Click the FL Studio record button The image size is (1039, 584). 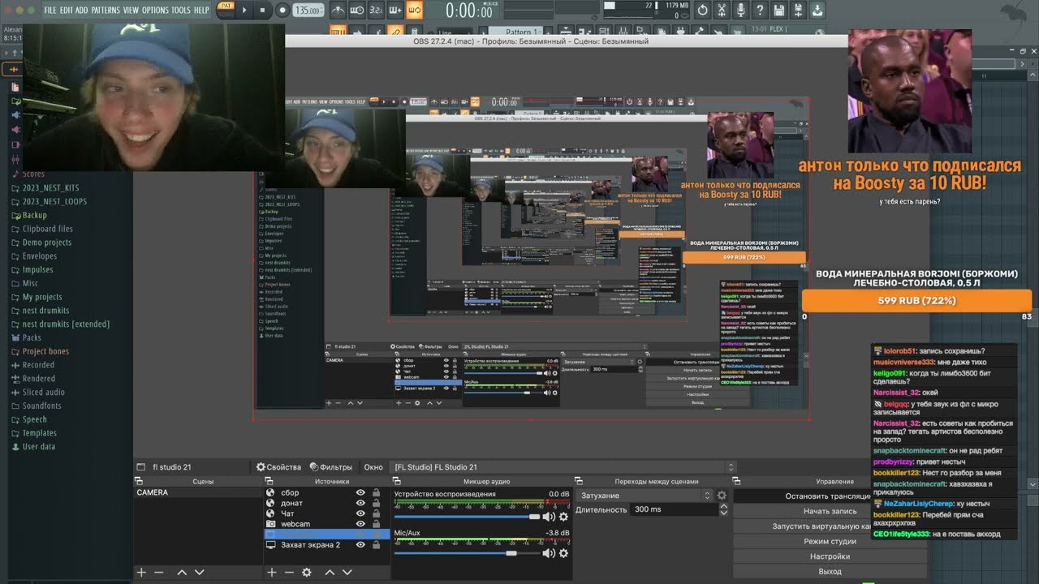click(x=282, y=11)
